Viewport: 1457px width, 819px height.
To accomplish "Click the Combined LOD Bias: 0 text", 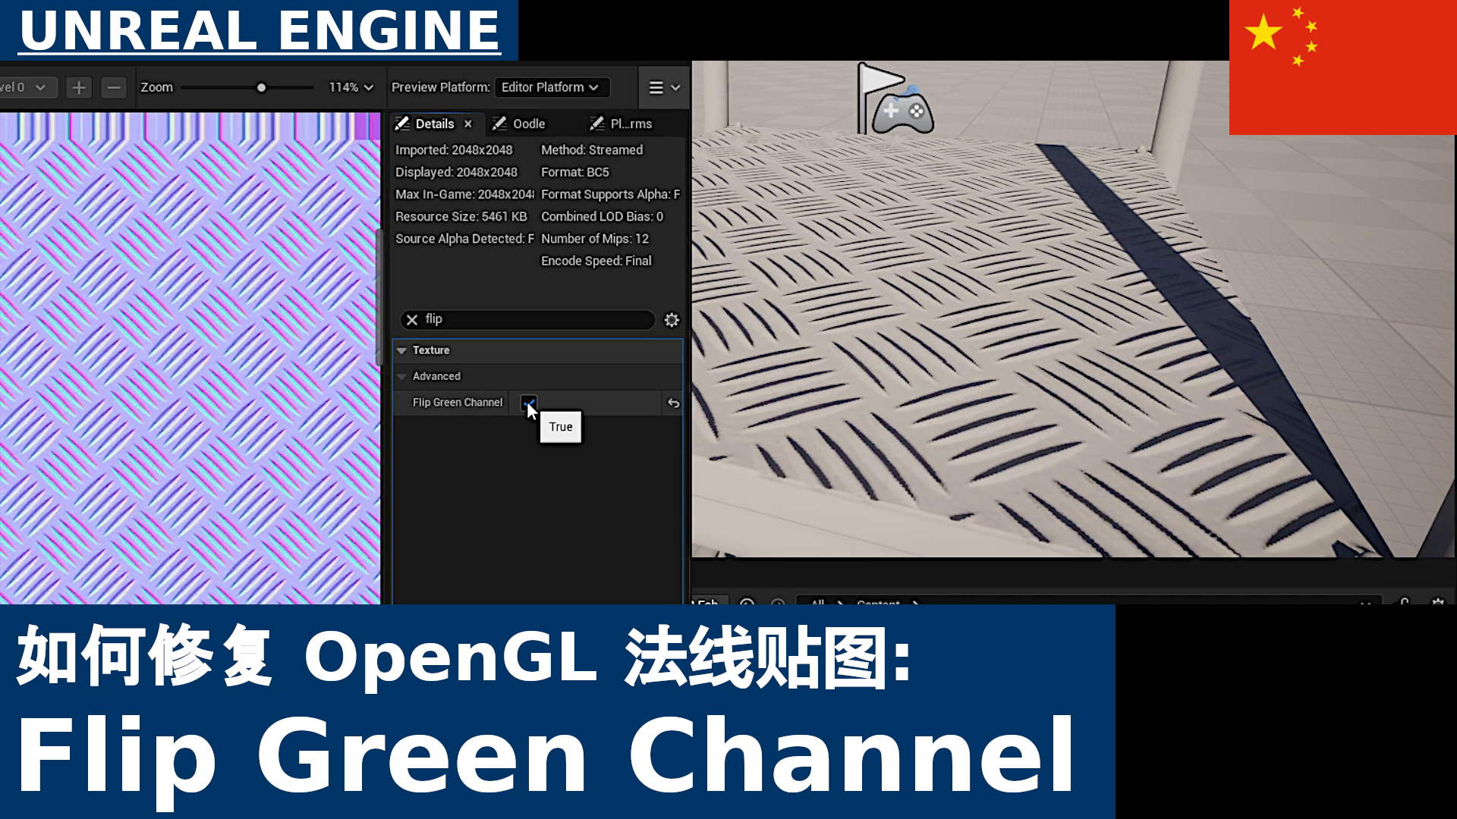I will (603, 217).
